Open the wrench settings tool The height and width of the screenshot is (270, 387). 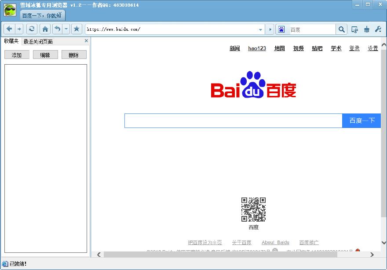[x=378, y=29]
